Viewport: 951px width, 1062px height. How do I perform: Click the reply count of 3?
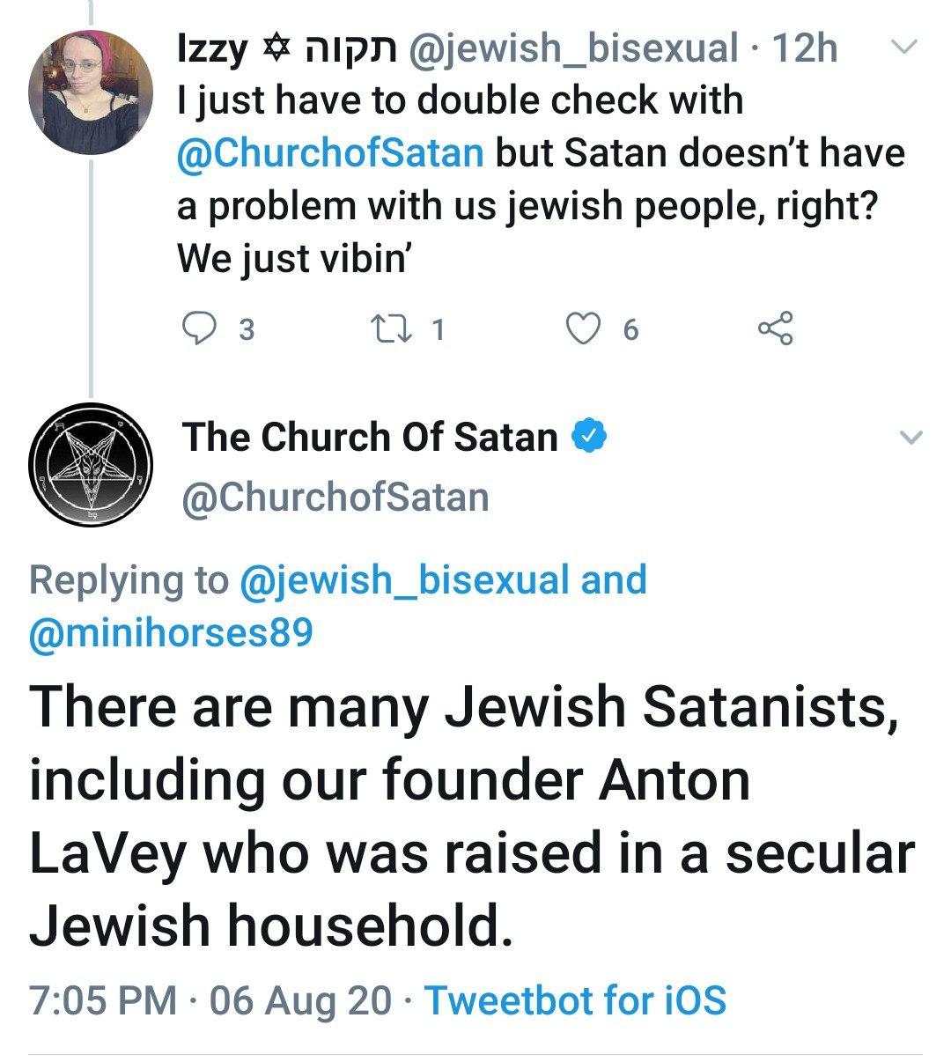[x=247, y=329]
